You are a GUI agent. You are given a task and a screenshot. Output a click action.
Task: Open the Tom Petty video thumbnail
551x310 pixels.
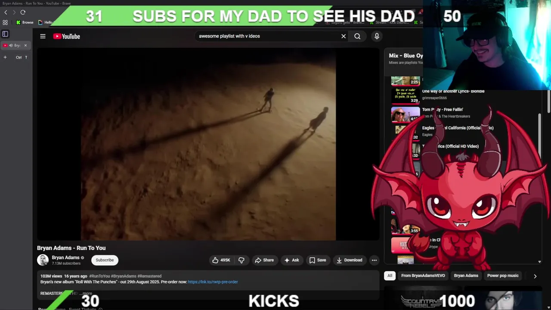click(x=405, y=114)
